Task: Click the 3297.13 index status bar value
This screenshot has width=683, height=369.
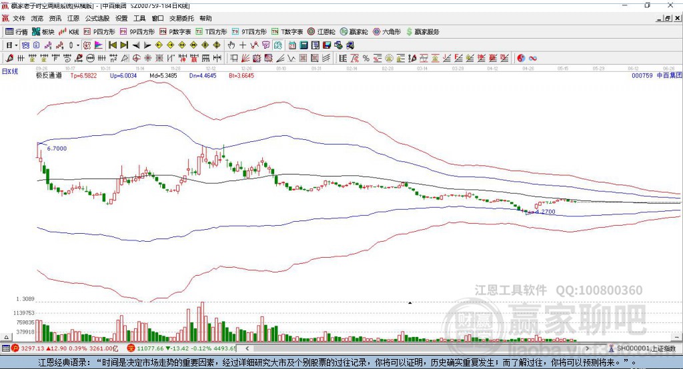Action: pos(33,348)
